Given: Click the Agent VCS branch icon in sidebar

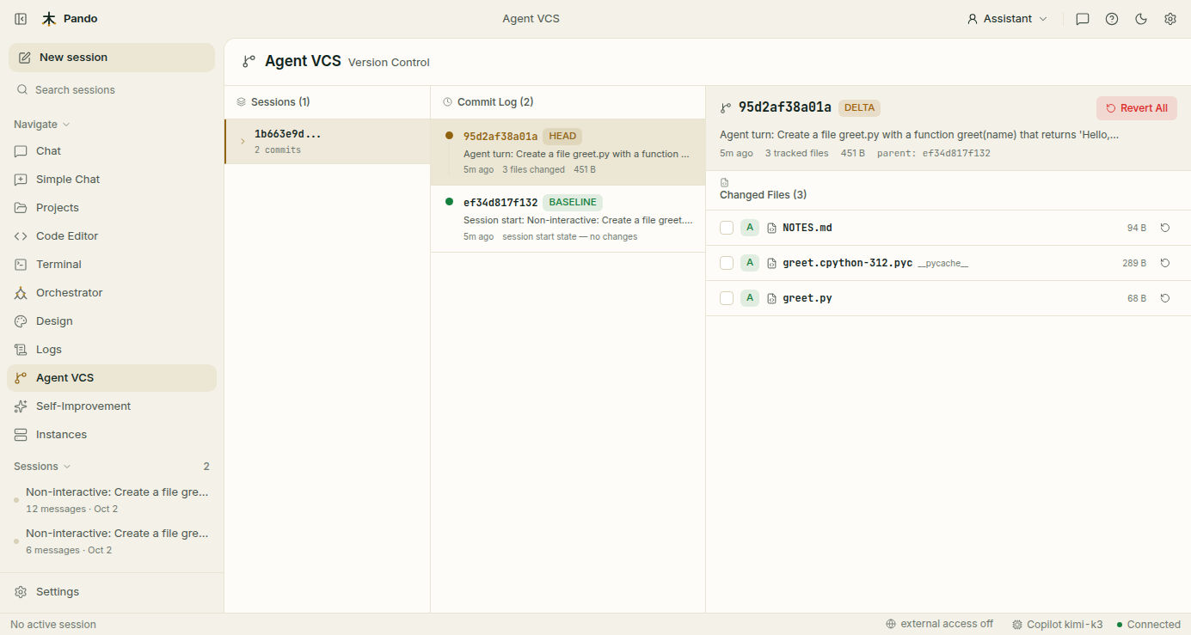Looking at the screenshot, I should click(21, 378).
